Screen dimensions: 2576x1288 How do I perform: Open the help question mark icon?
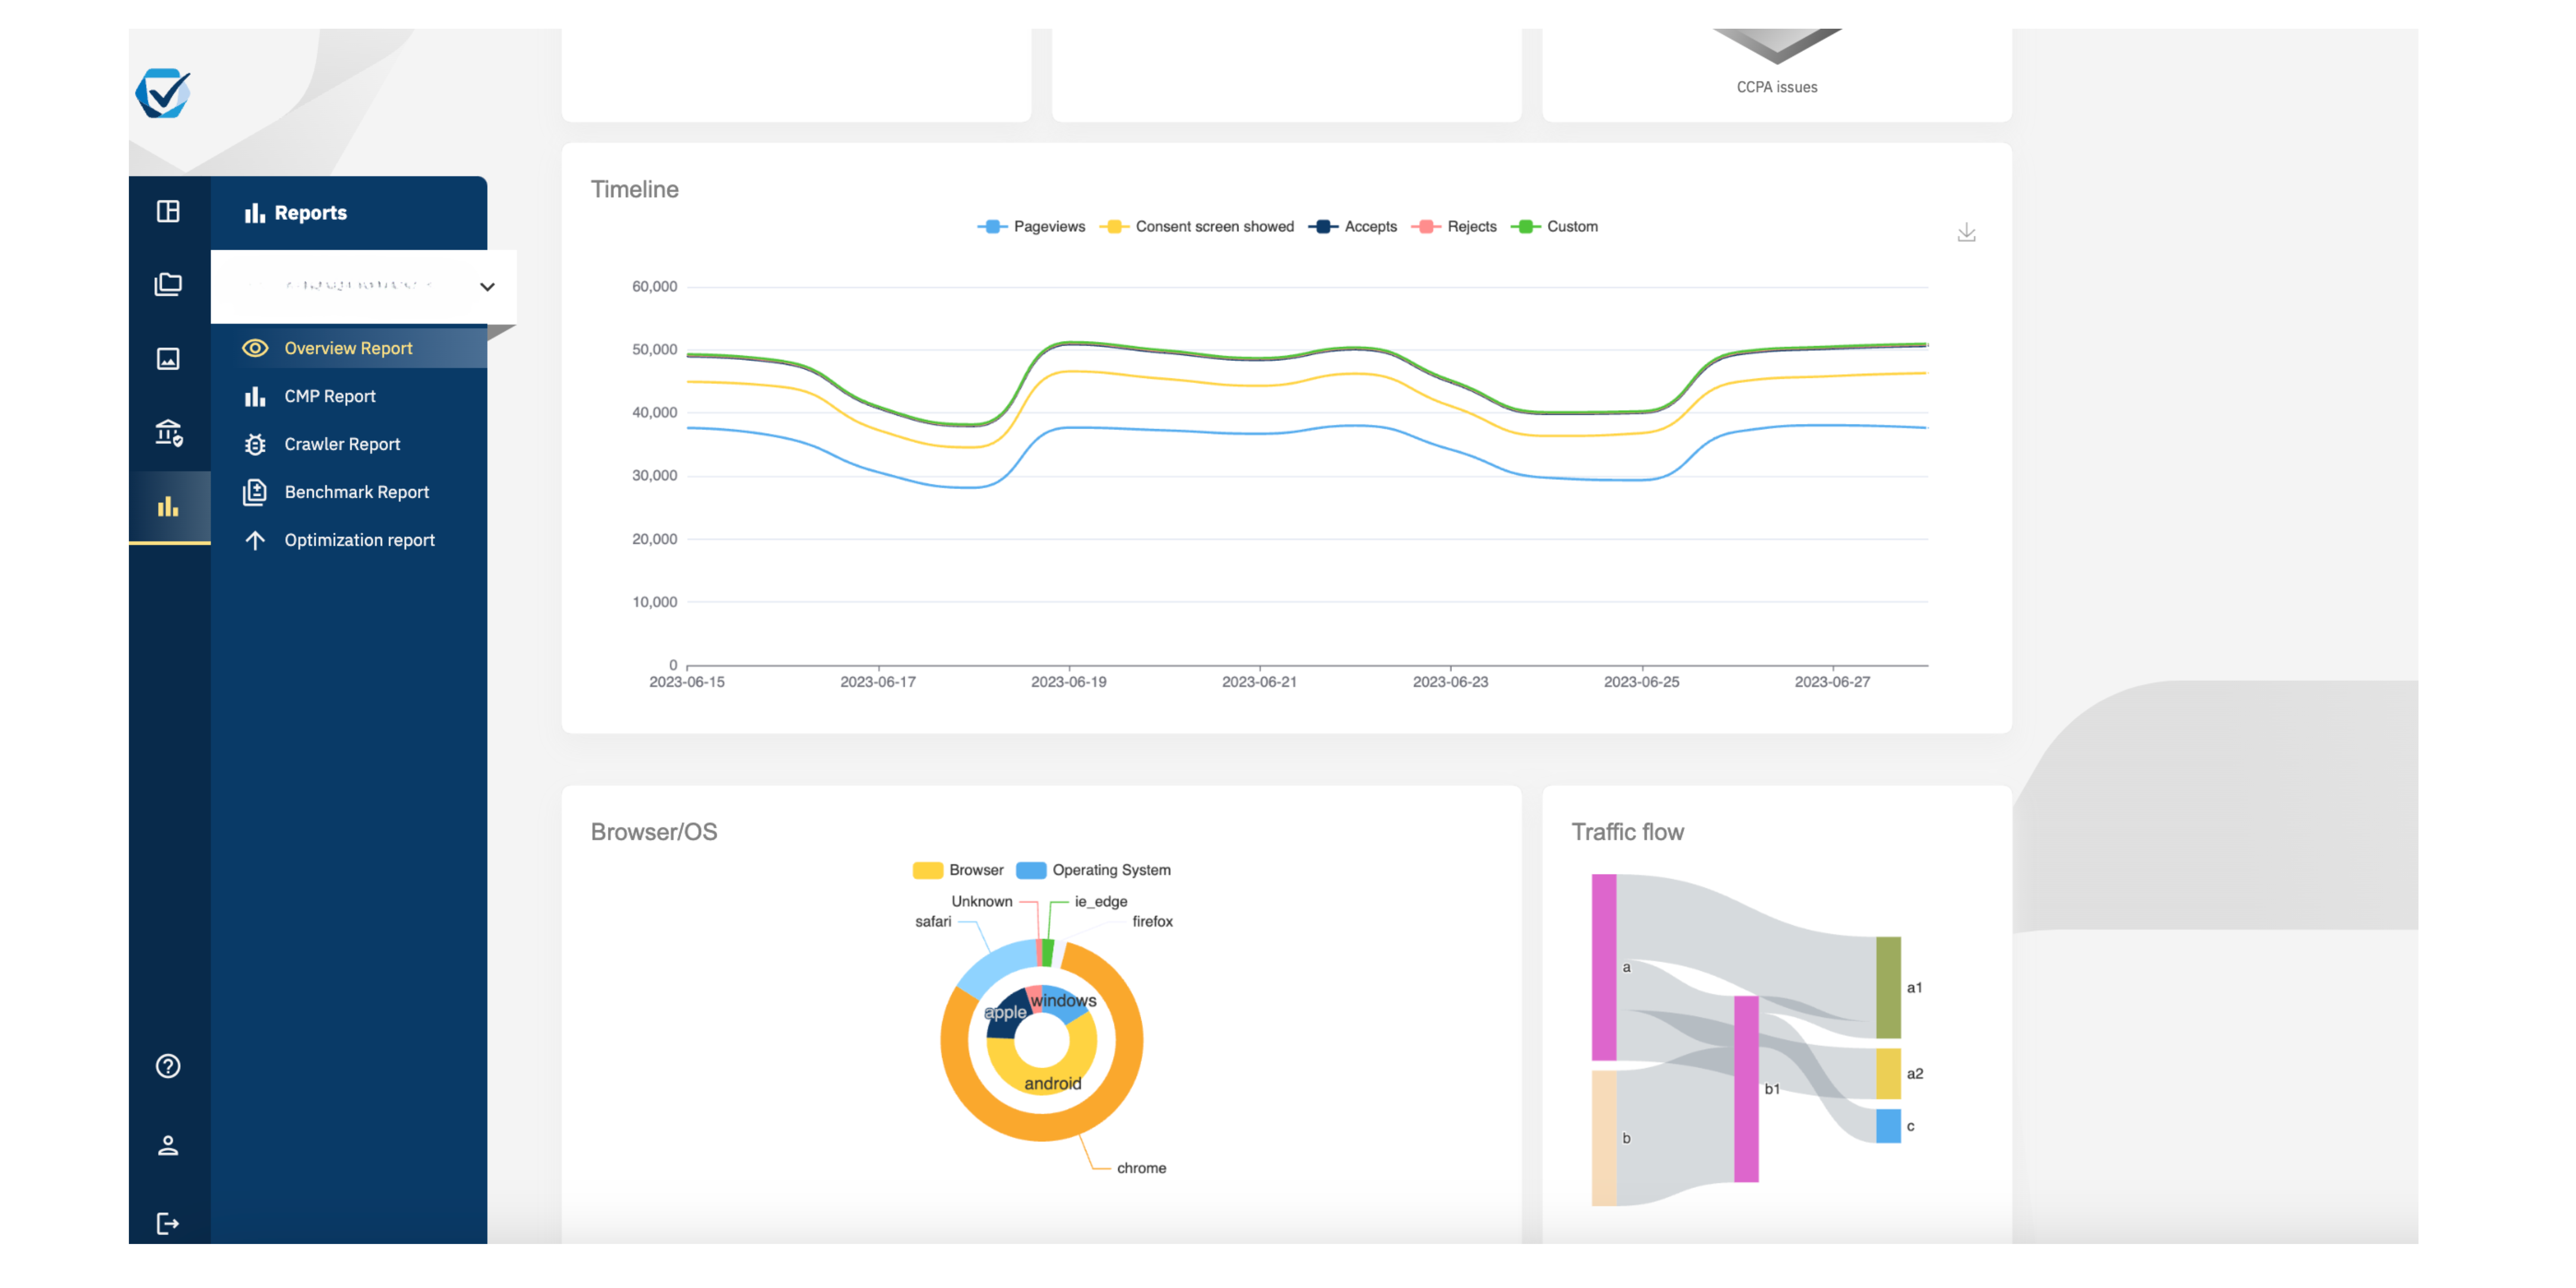(168, 1066)
